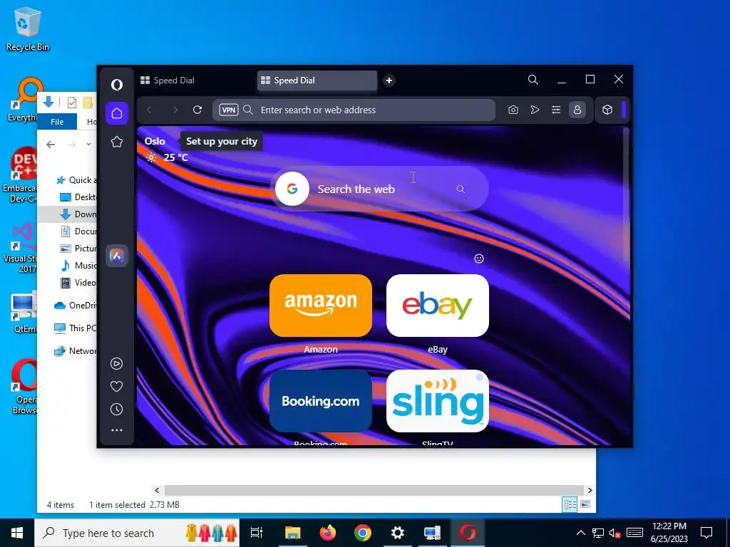Open History clock icon in sidebar
730x547 pixels.
pyautogui.click(x=117, y=410)
